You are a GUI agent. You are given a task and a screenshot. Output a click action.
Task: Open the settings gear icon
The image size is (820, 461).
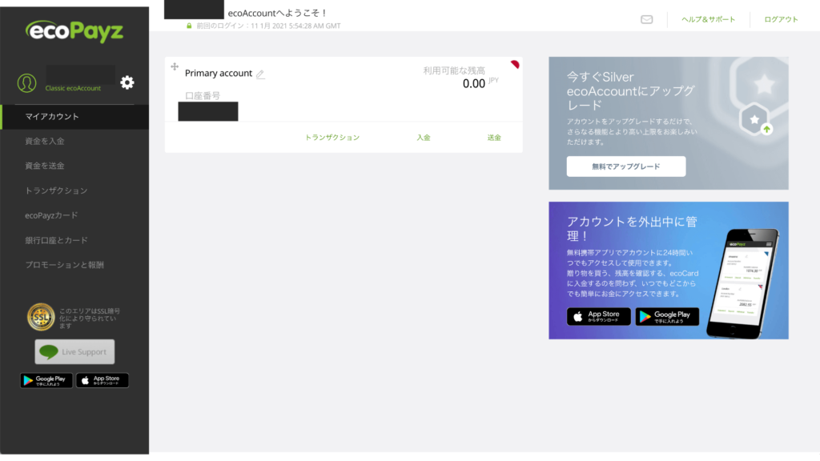[127, 82]
